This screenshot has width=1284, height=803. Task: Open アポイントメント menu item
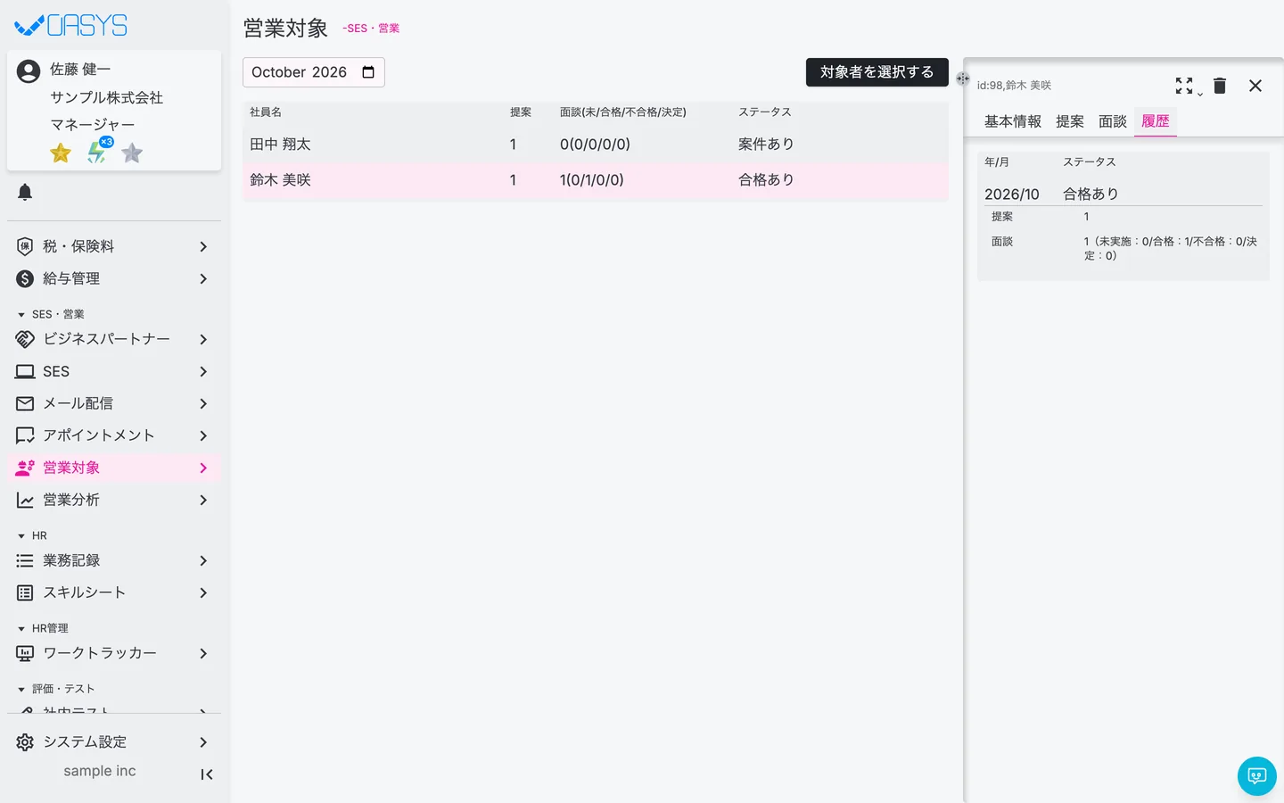[x=114, y=435]
